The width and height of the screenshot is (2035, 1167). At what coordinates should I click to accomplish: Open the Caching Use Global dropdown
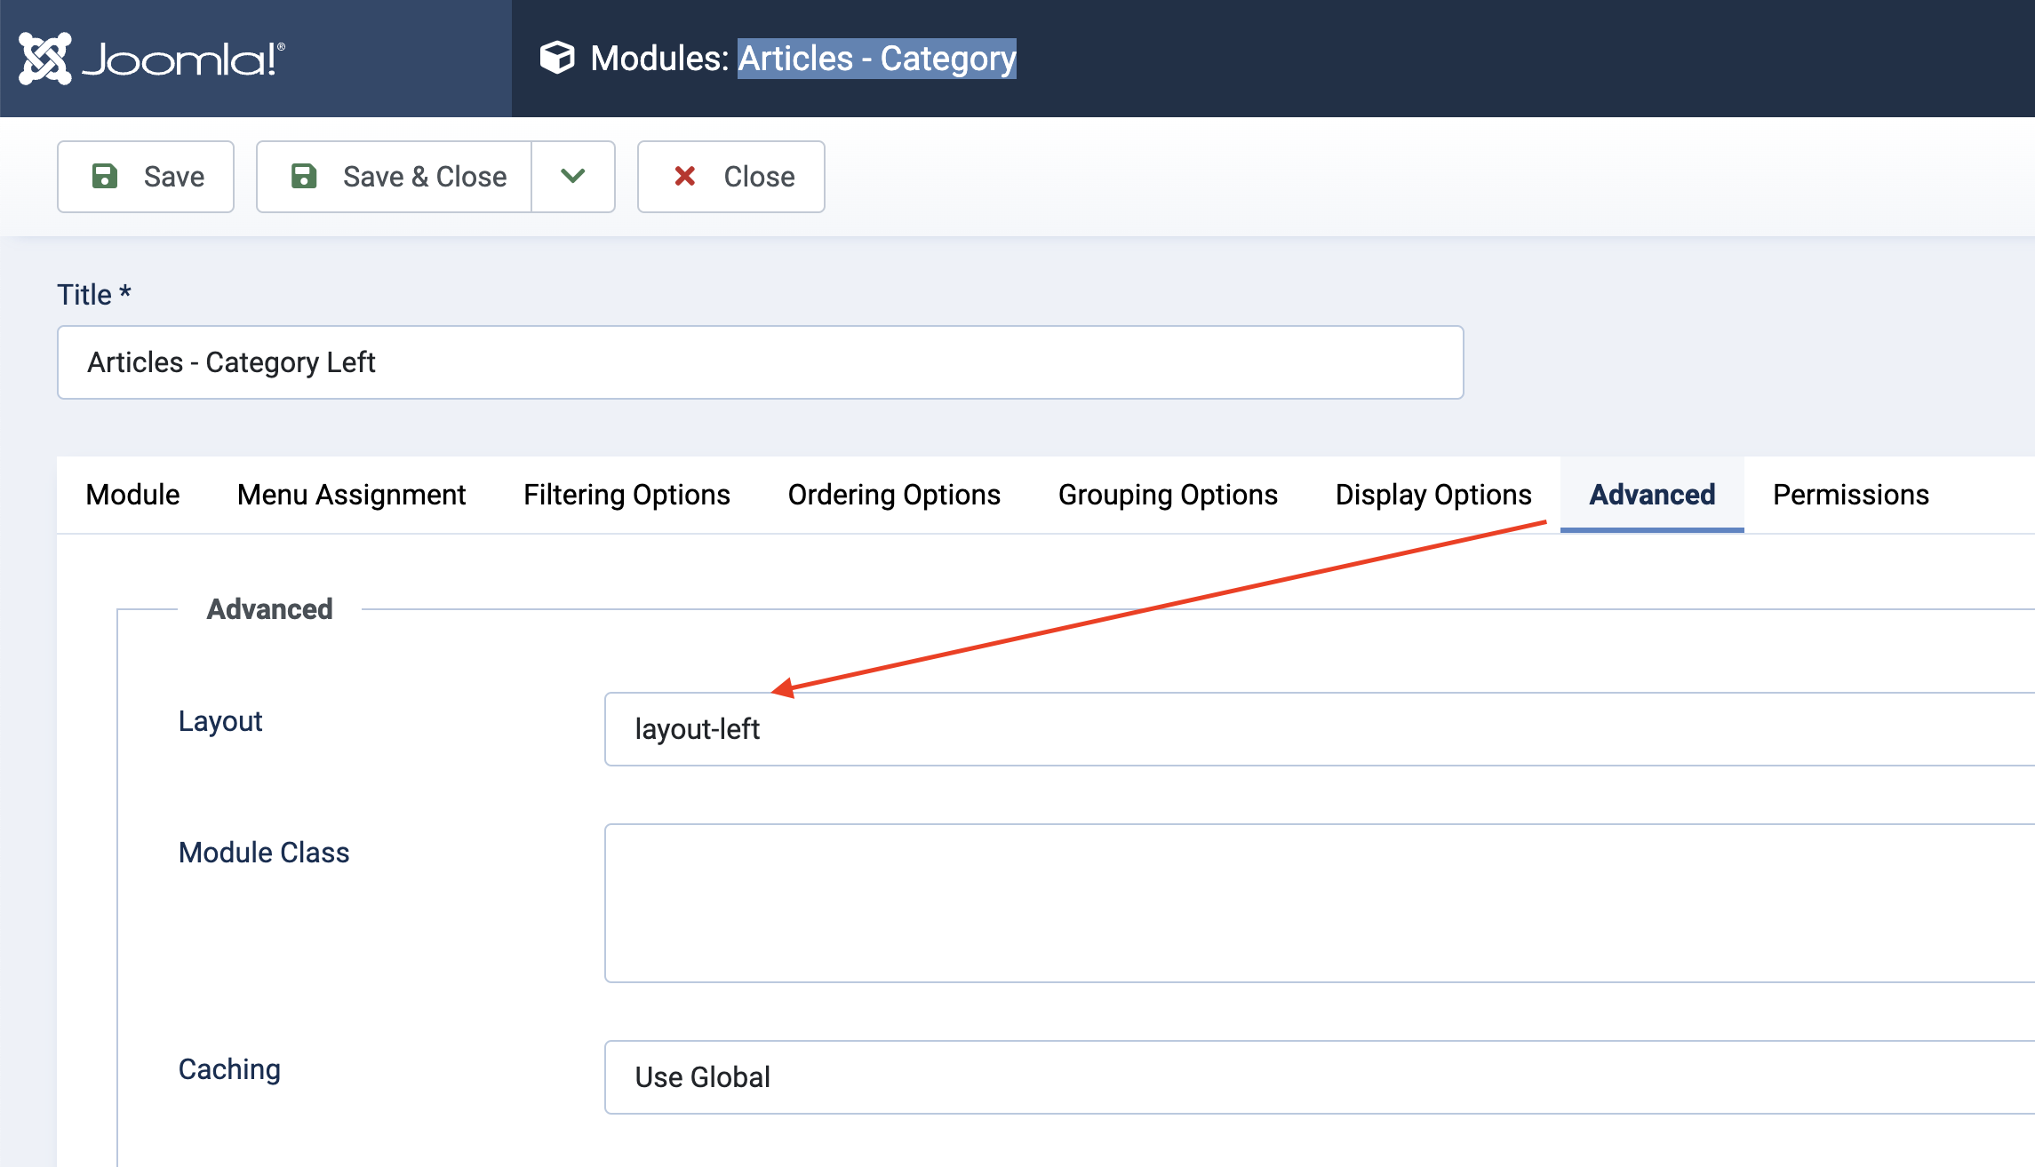(x=1315, y=1077)
